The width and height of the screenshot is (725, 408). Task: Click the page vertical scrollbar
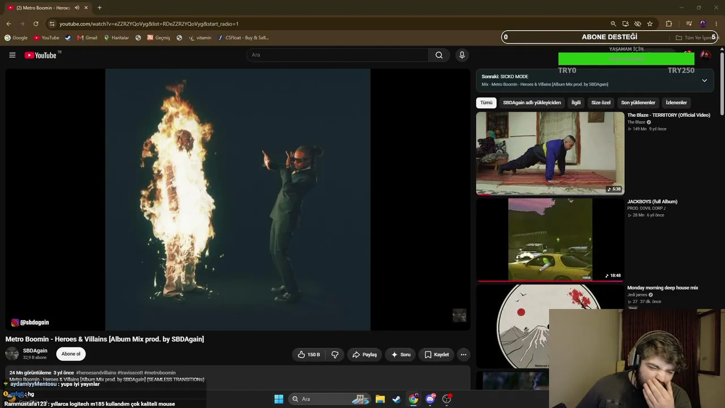pos(722,83)
